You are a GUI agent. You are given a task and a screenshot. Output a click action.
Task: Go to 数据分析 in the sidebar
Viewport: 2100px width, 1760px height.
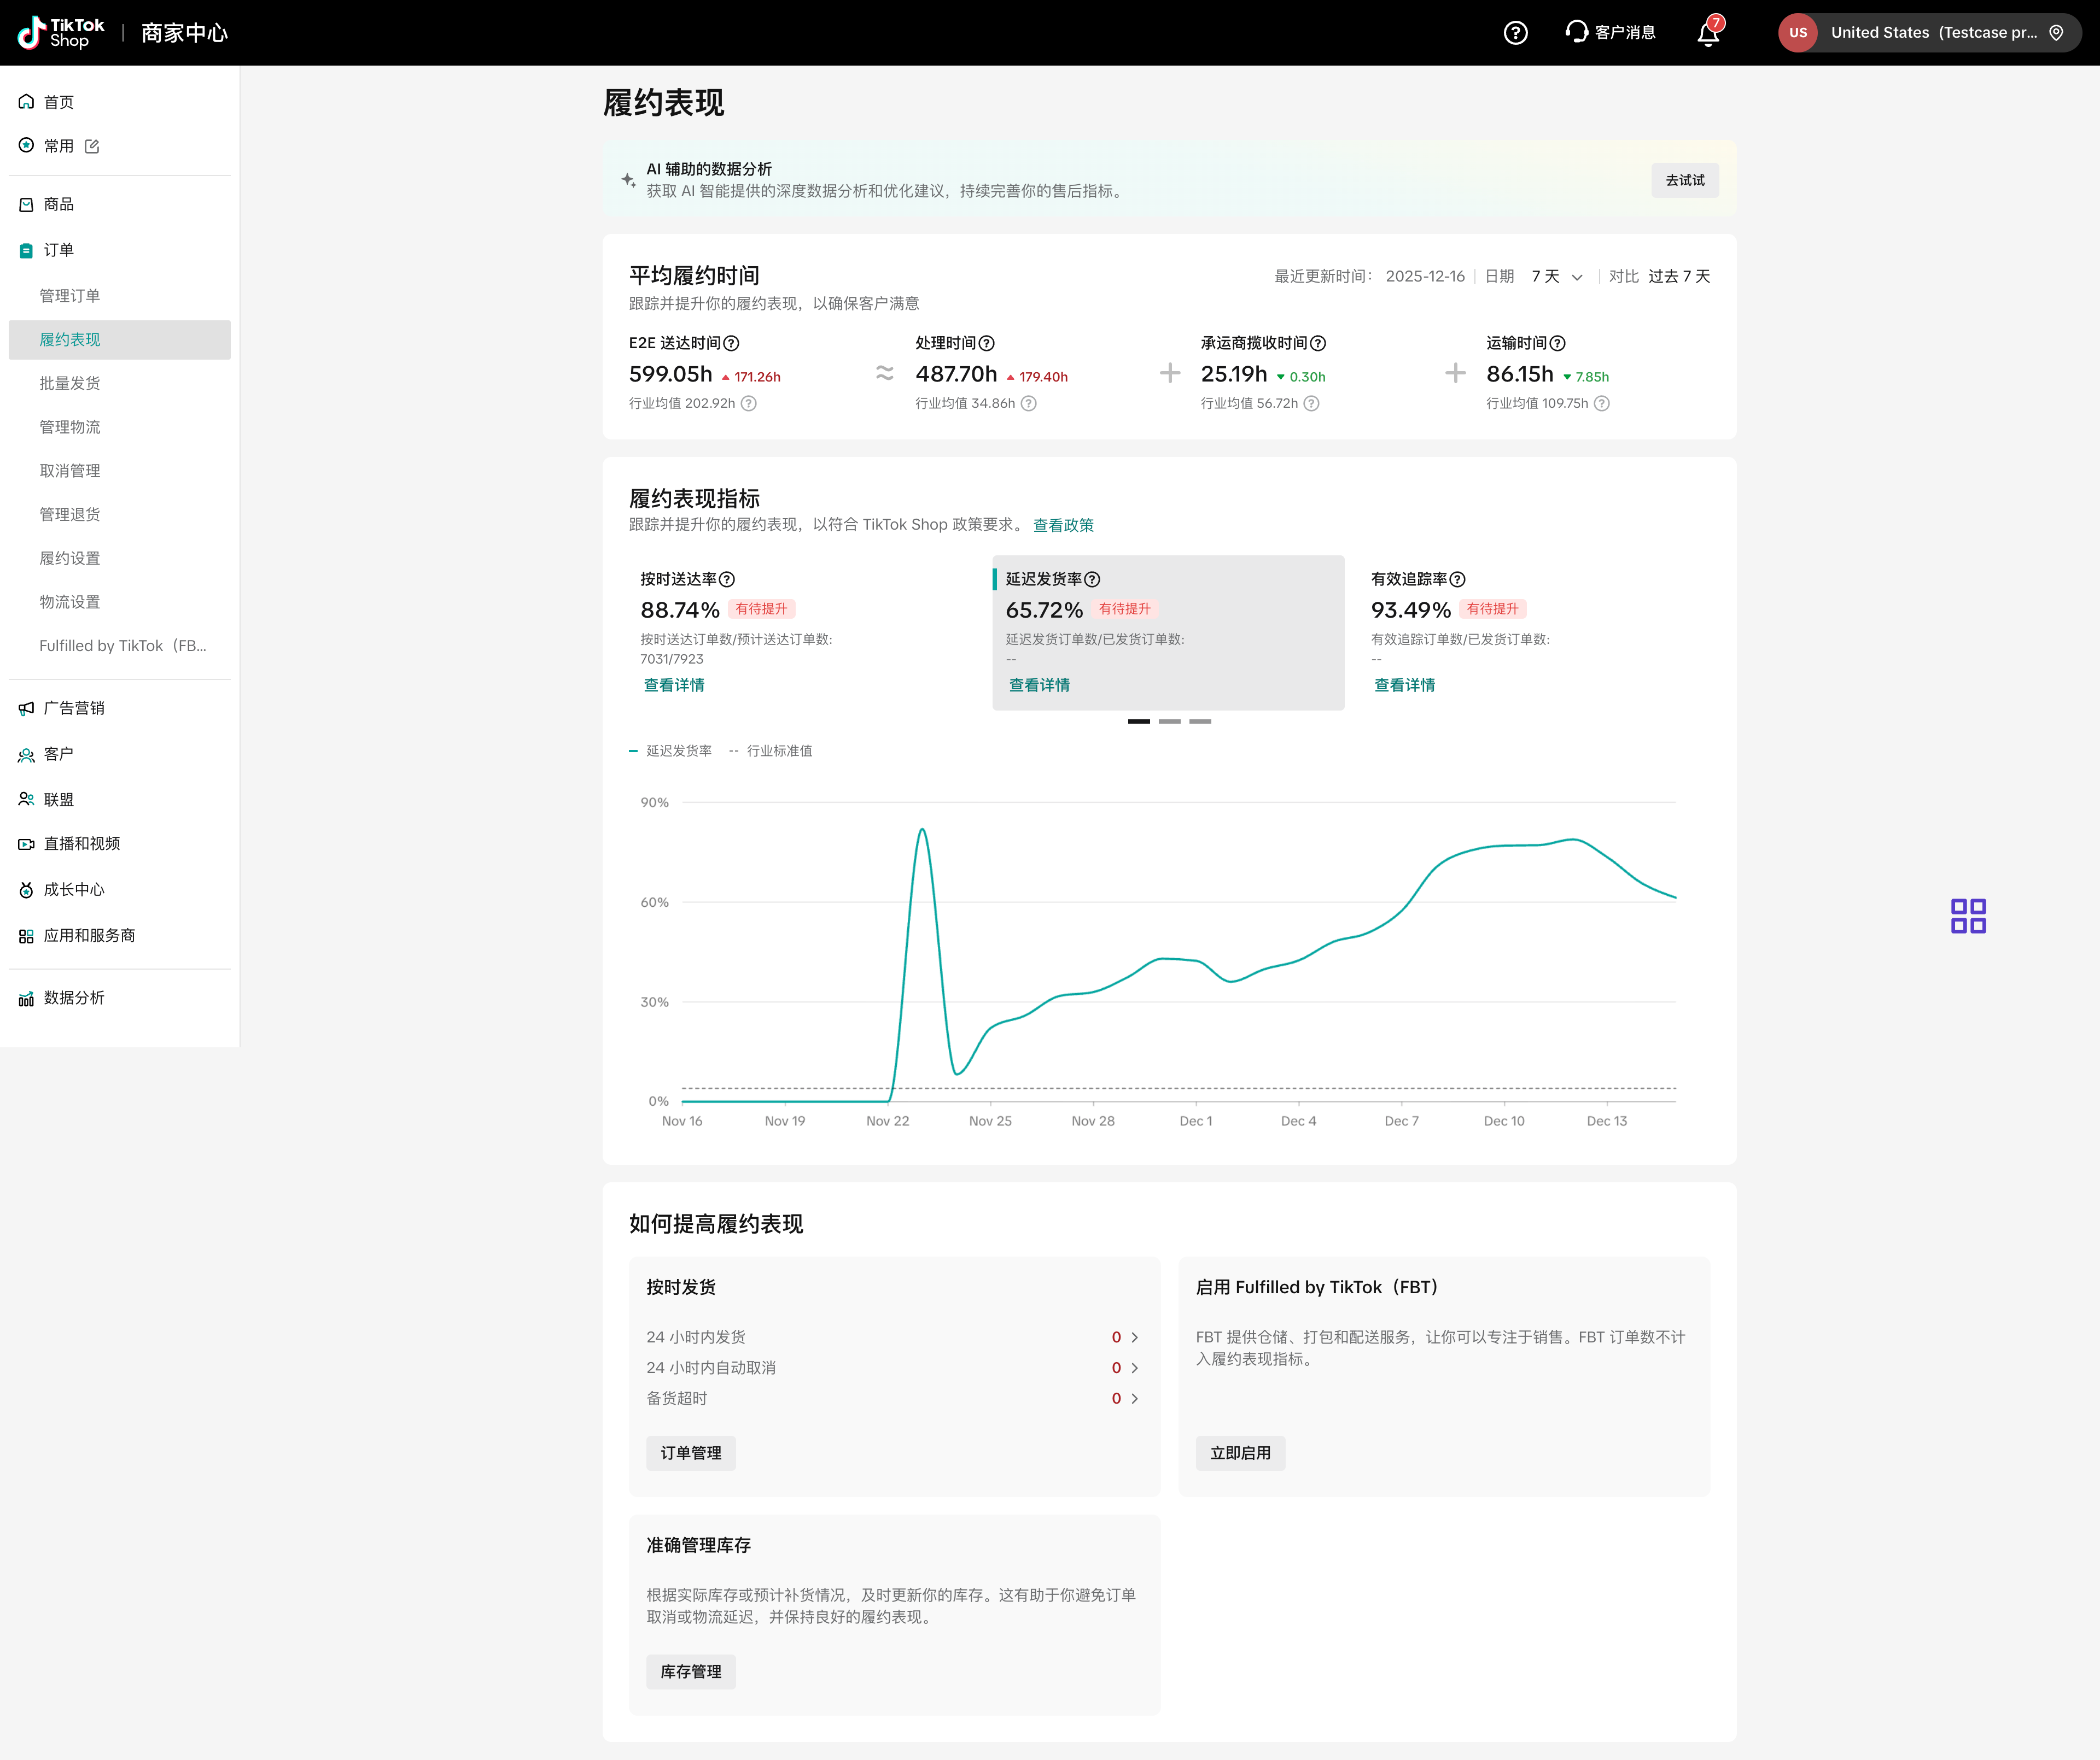click(74, 998)
